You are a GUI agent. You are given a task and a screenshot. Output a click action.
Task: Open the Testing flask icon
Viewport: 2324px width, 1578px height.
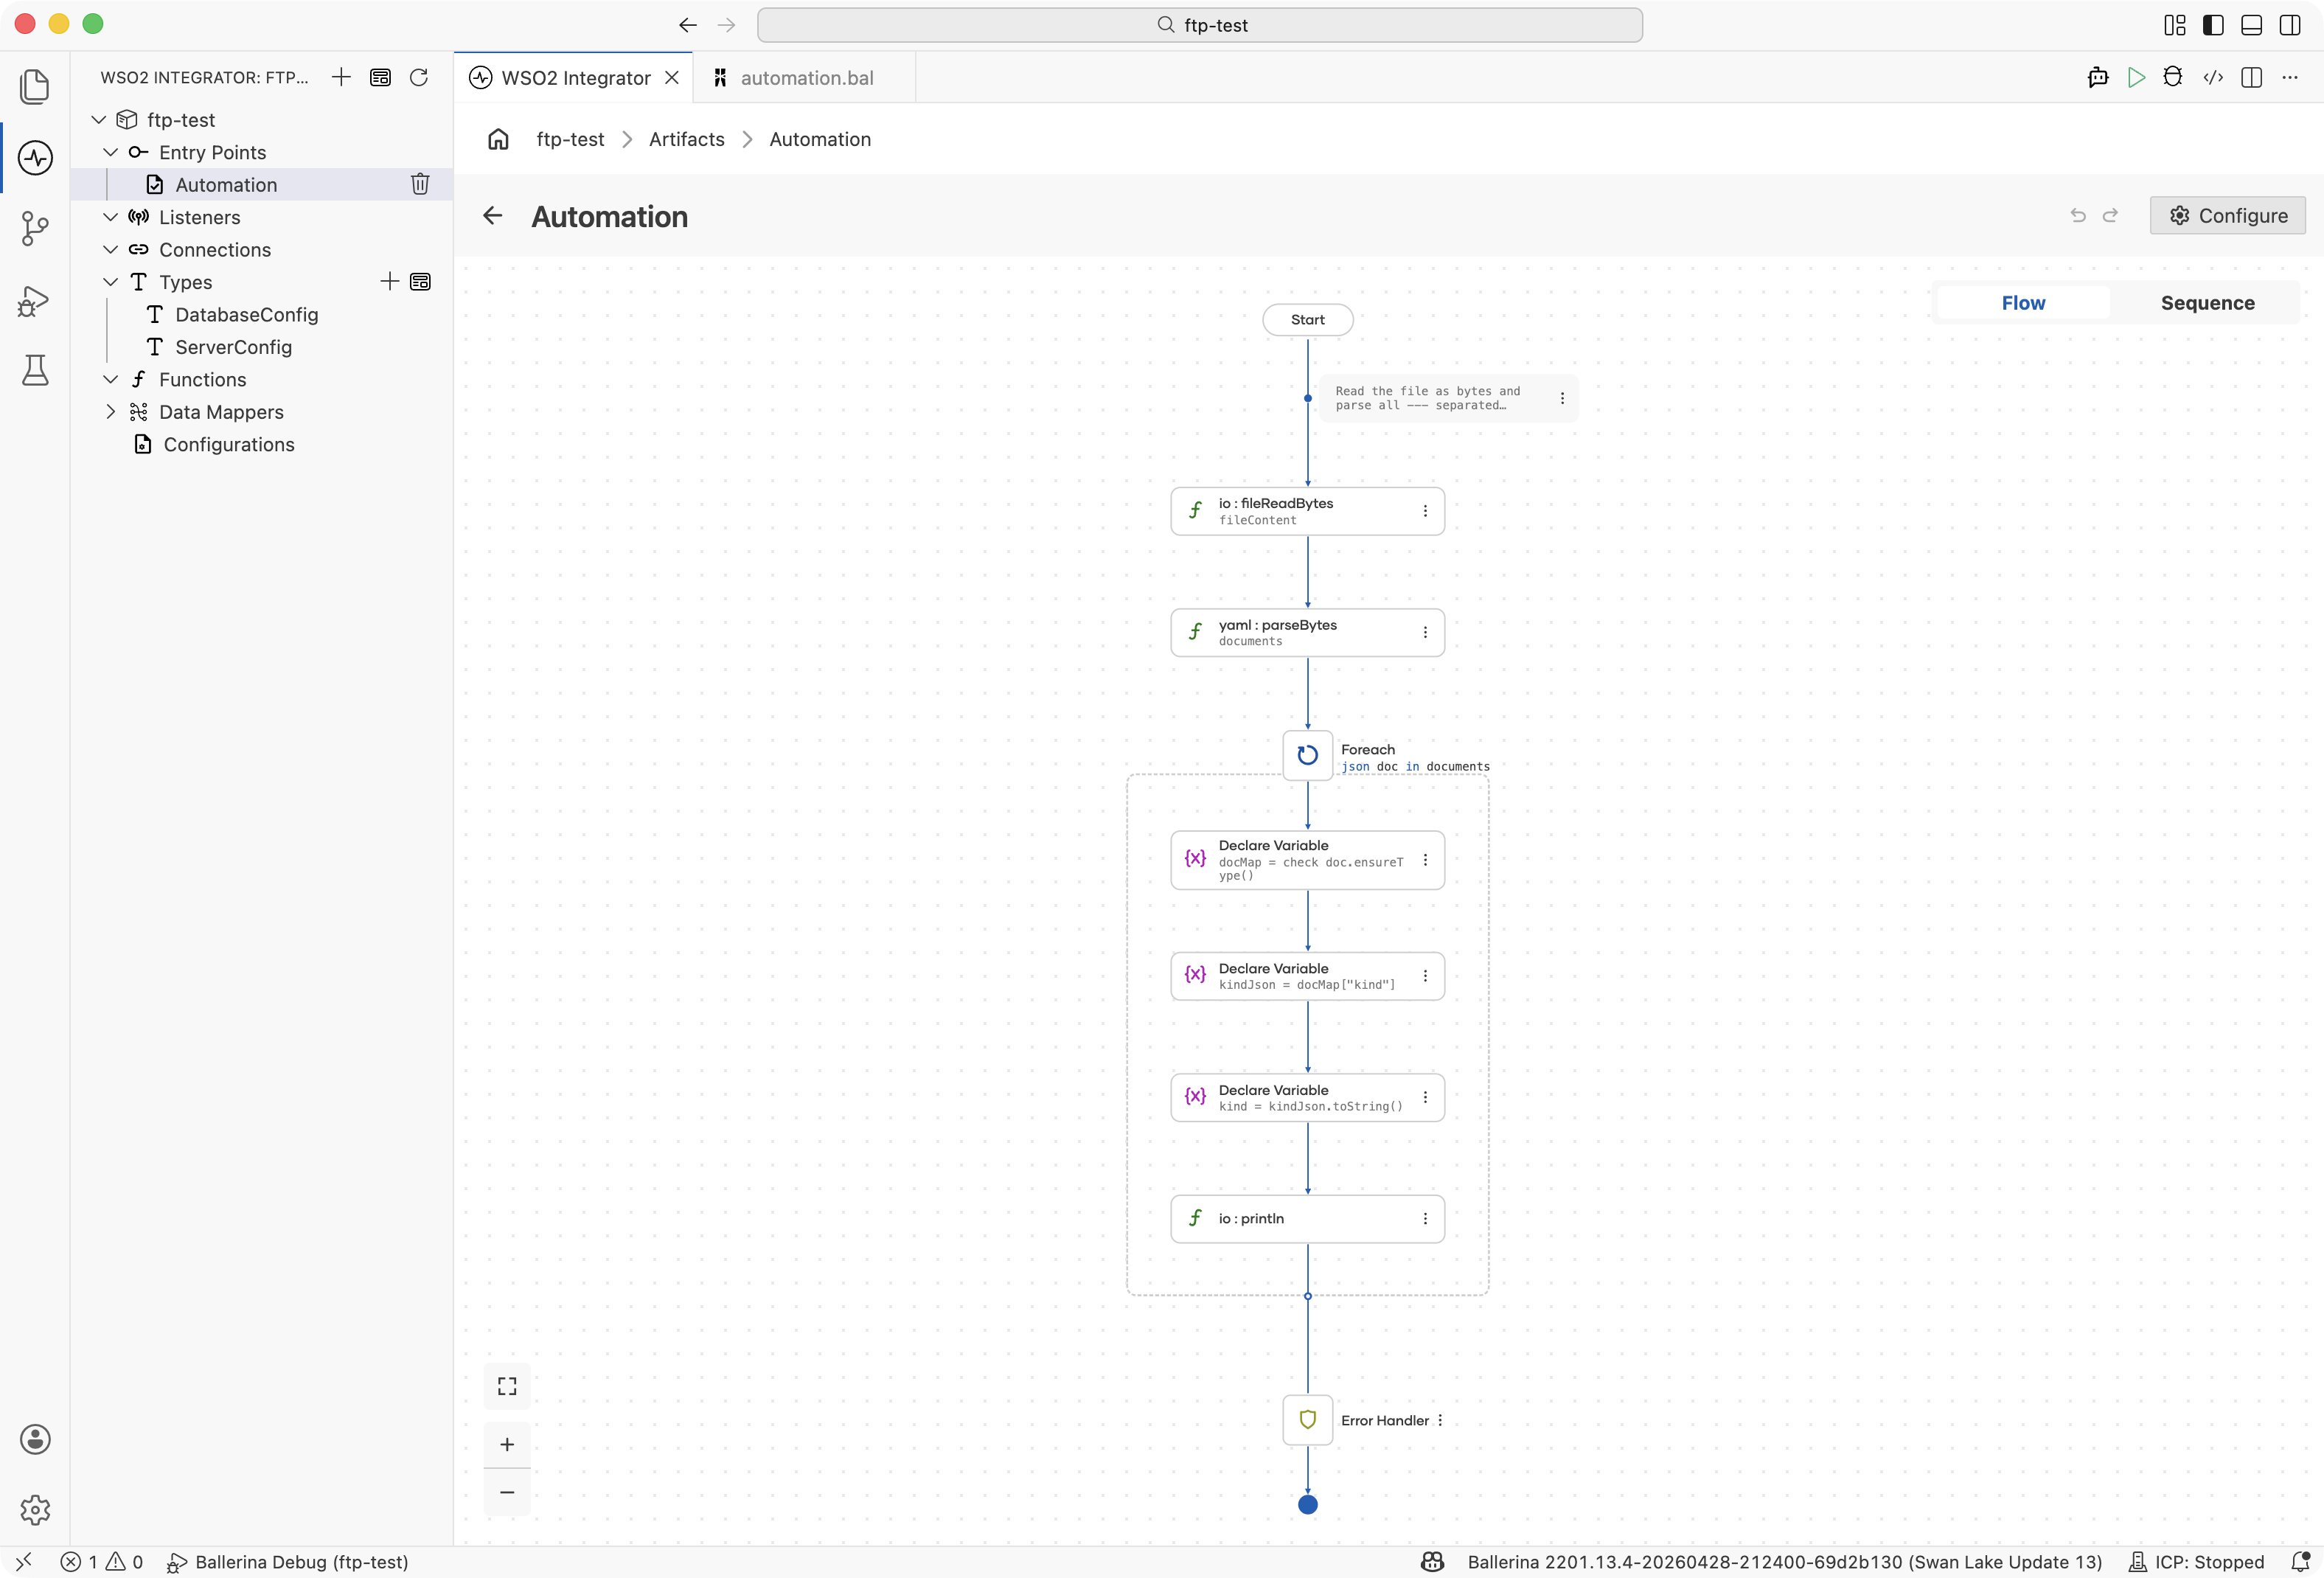click(x=35, y=371)
